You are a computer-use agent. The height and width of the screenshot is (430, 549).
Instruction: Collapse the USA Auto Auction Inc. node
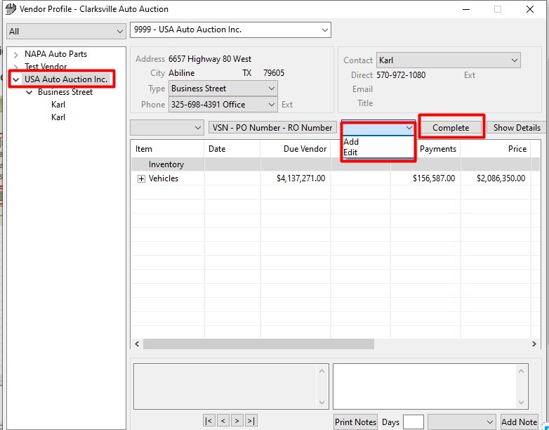[16, 79]
